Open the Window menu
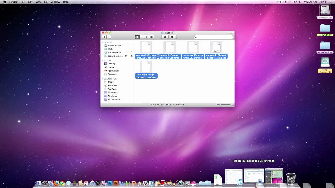335x188 pixels. click(x=55, y=2)
